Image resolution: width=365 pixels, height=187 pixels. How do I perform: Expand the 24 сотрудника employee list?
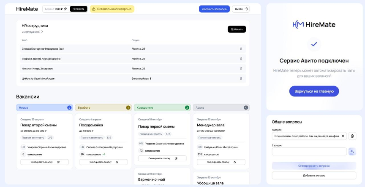33,32
